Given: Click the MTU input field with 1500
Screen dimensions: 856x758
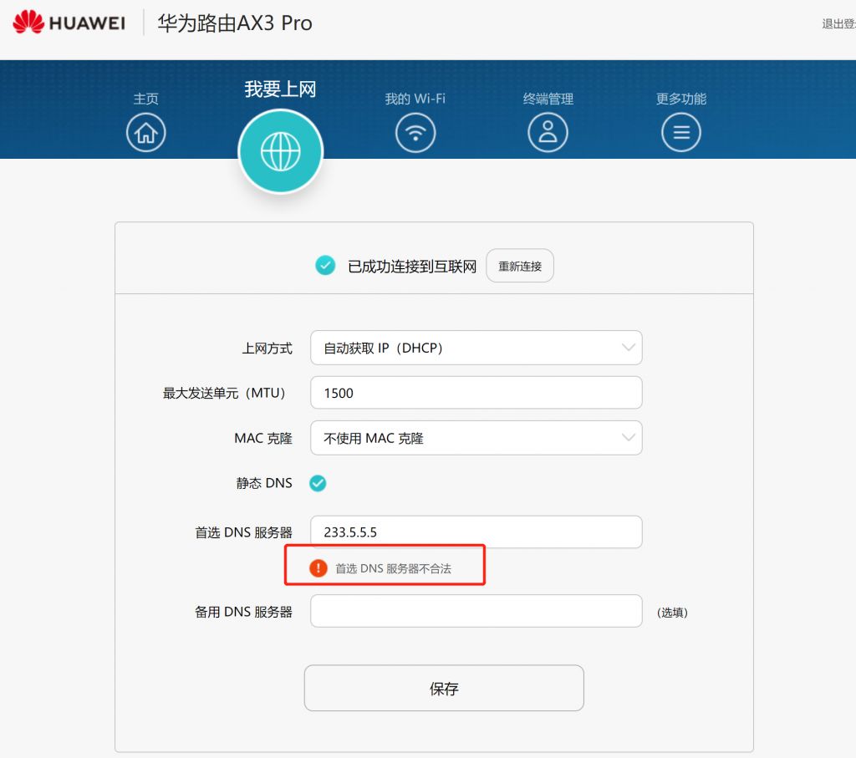Looking at the screenshot, I should [476, 392].
